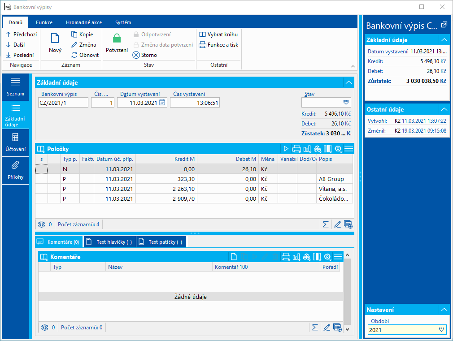Sort by the Kredit M column header
Viewport: 453px width, 341px height.
click(166, 159)
